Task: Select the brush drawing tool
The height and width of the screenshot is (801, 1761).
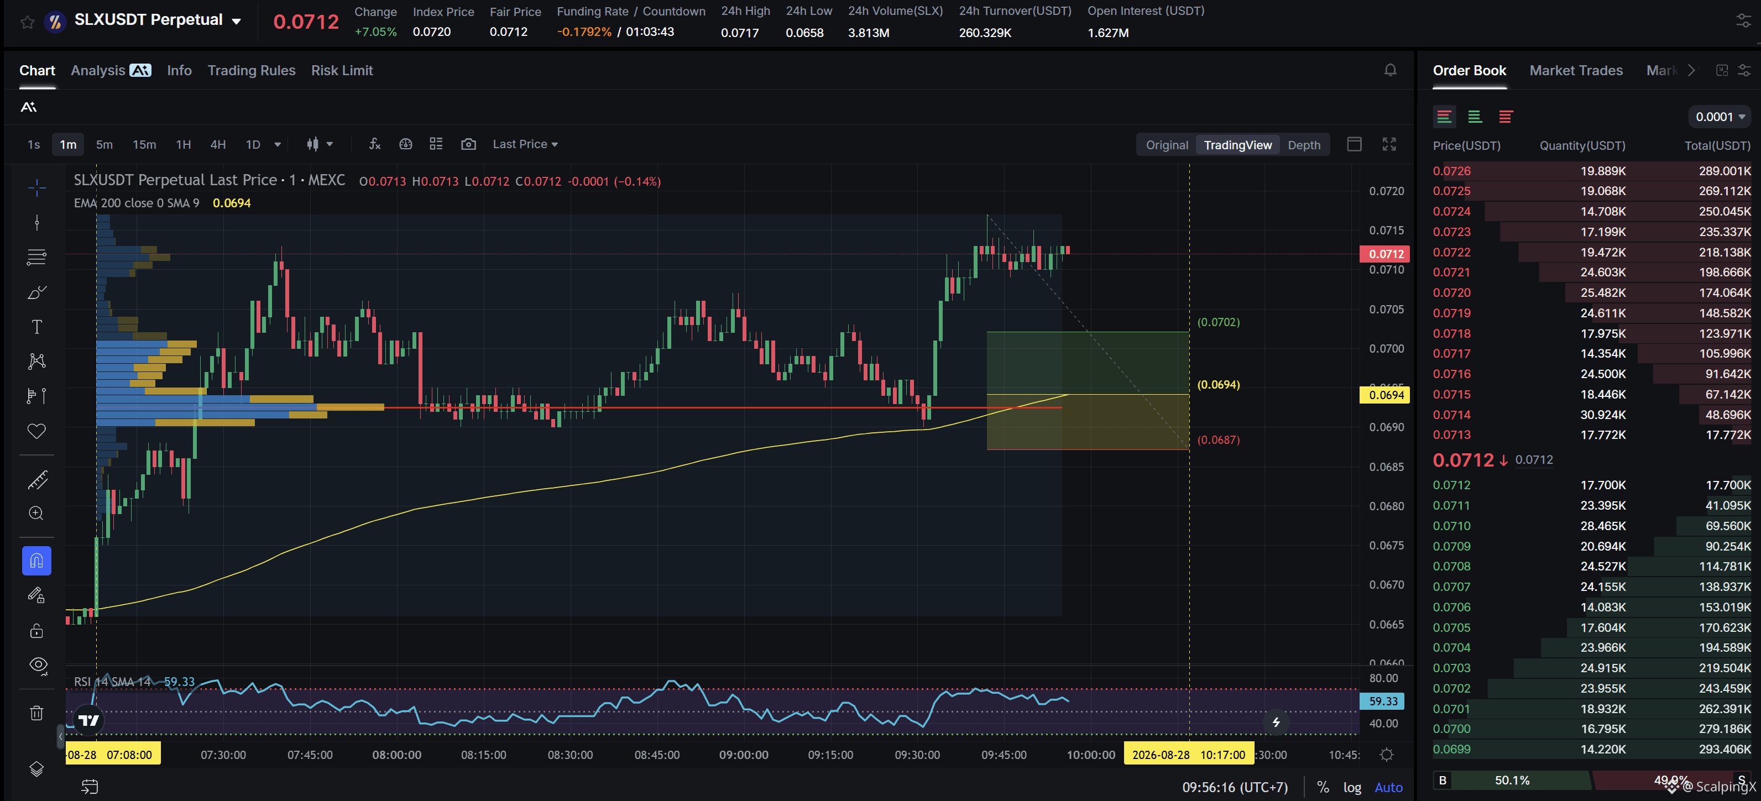Action: tap(37, 292)
